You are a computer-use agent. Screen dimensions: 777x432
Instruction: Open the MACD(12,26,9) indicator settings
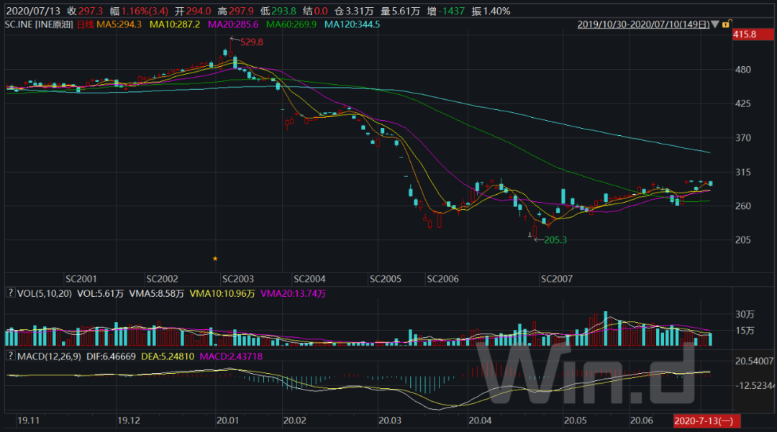click(49, 357)
